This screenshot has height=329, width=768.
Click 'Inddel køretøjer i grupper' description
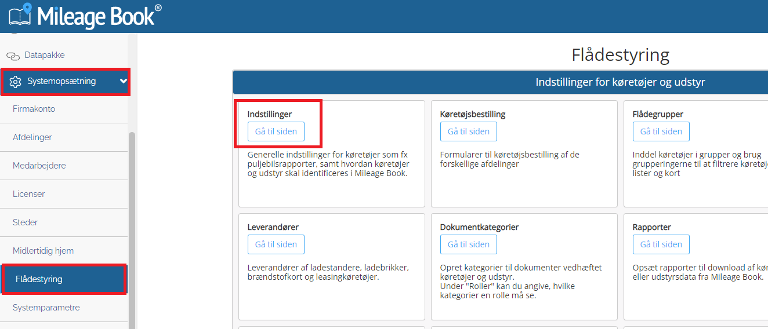click(x=700, y=164)
